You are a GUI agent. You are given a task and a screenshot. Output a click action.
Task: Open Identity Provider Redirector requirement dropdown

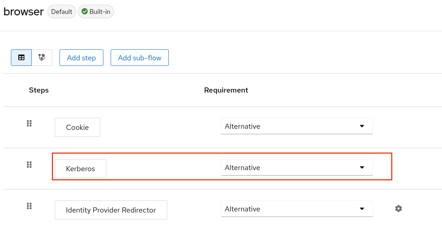(x=297, y=209)
